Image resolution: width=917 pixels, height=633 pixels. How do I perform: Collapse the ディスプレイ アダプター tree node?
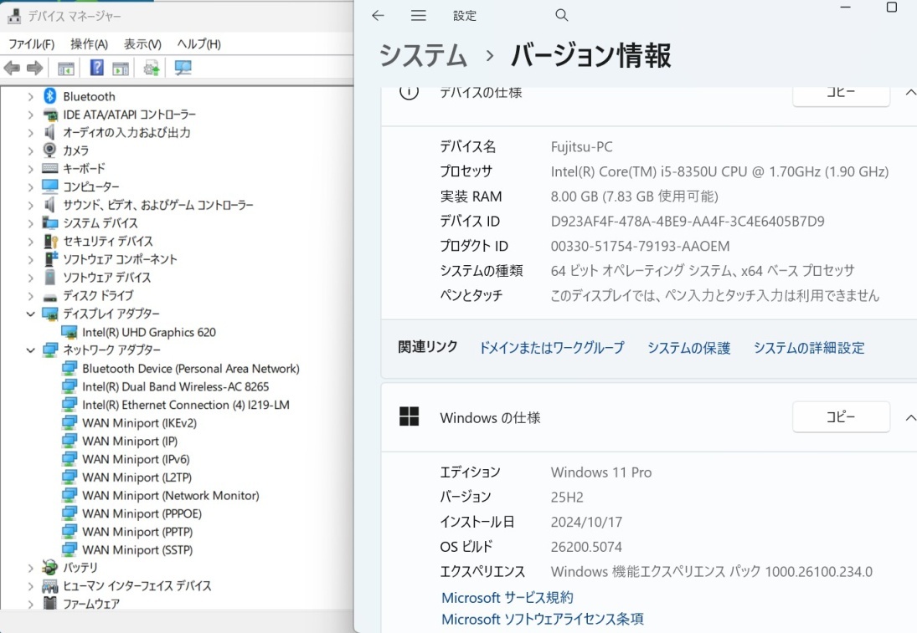tap(30, 314)
